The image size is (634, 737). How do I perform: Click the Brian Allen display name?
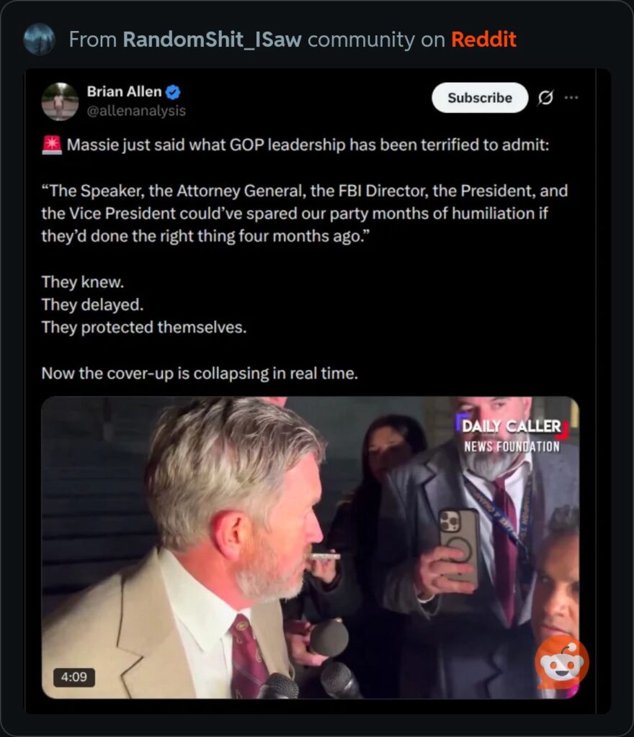(124, 91)
